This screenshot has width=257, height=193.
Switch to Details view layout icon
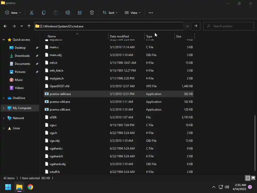coord(248,178)
